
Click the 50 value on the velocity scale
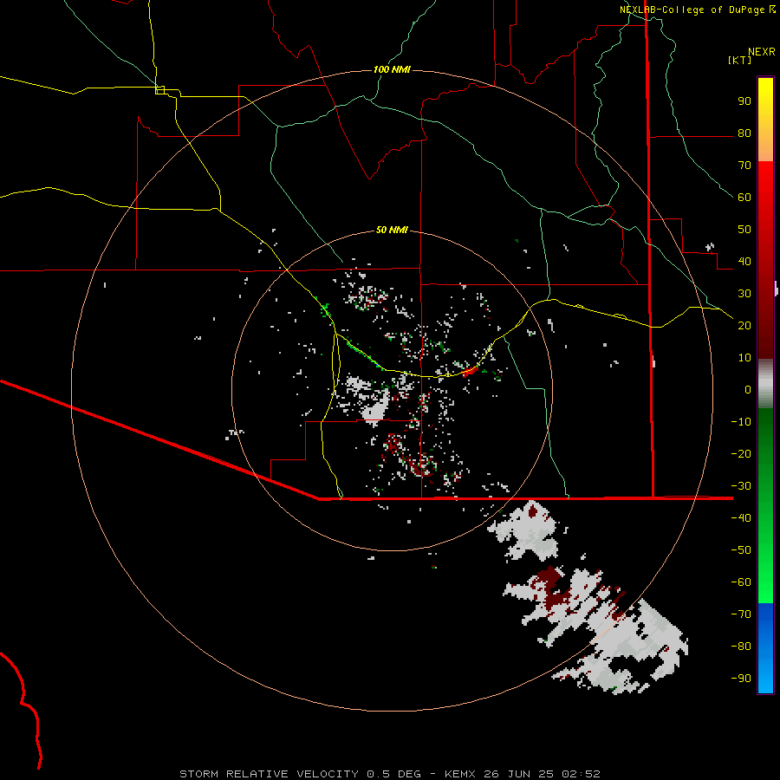744,230
